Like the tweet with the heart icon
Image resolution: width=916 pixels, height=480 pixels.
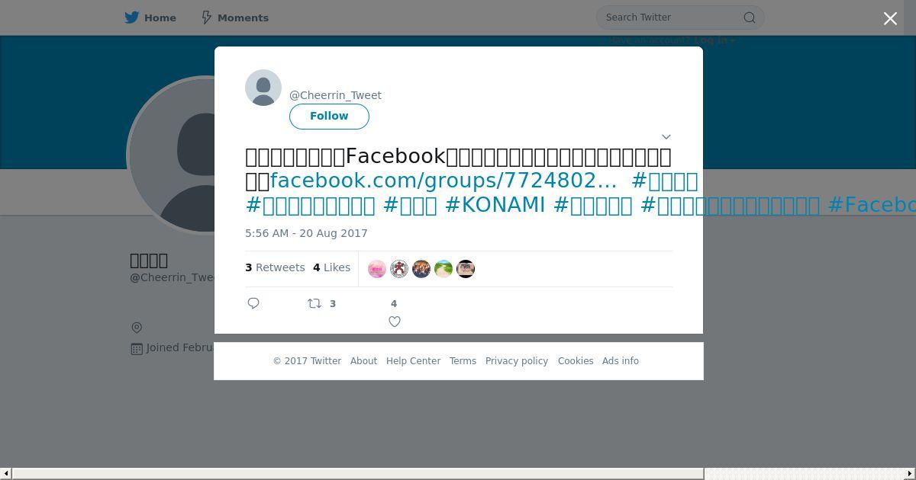click(395, 322)
